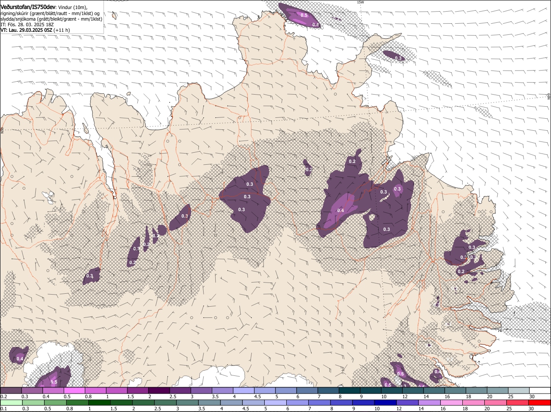Select the 'IT: Fös. 28. 03. 2025 18Z' line
Viewport: 551px width, 412px height.
(x=27, y=25)
